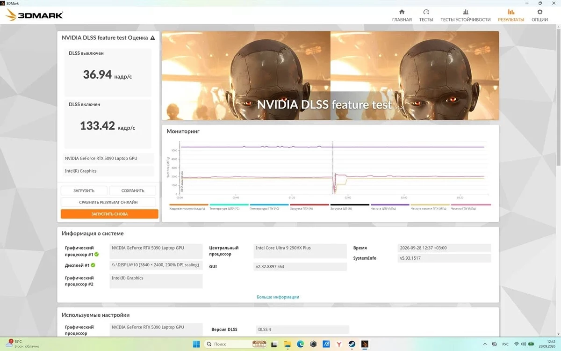
Task: Click the 3DMark taskbar icon
Action: (365, 344)
